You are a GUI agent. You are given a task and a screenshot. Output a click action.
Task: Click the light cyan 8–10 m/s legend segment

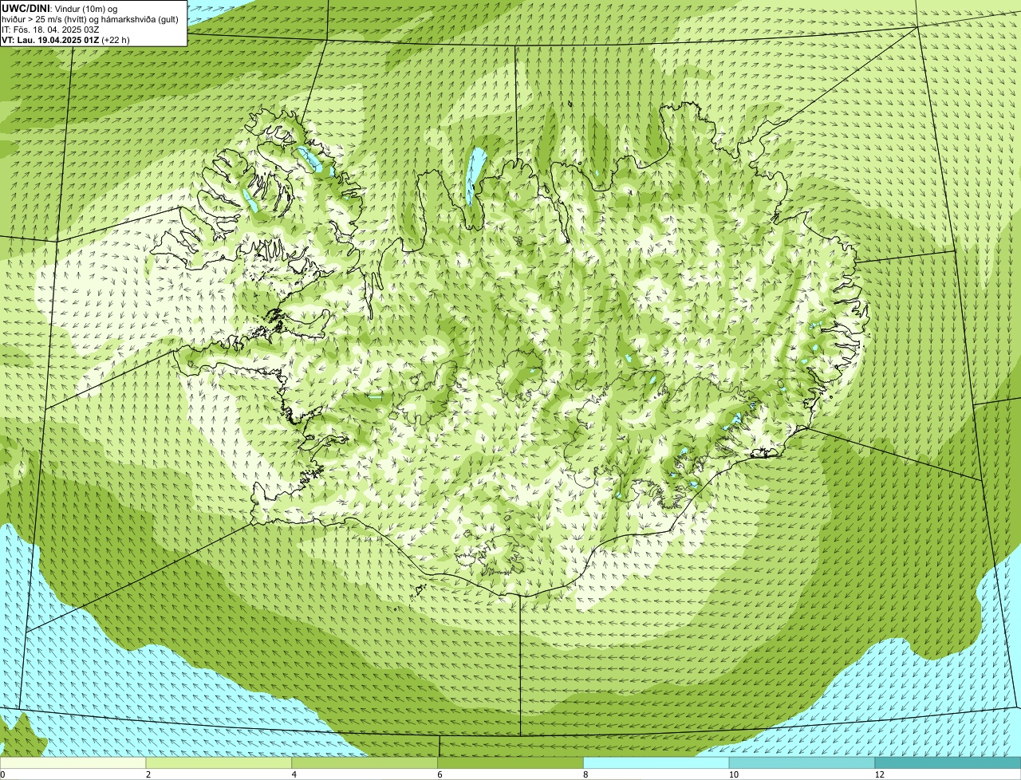tap(656, 762)
